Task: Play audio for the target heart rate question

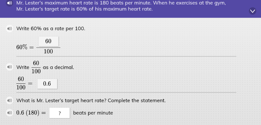Action: coord(10,100)
